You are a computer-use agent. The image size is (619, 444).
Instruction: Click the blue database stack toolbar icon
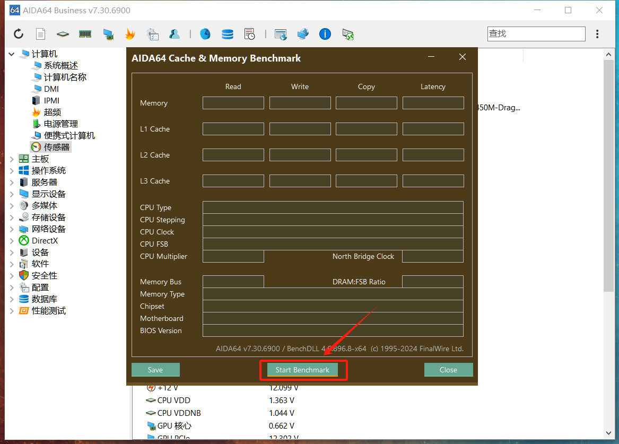coord(228,34)
